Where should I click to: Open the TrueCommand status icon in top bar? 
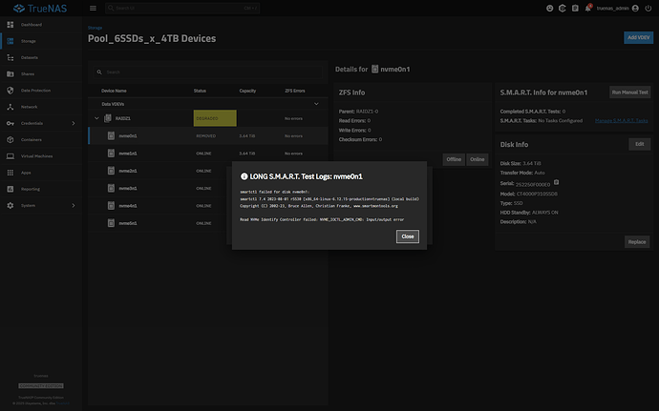coord(563,8)
